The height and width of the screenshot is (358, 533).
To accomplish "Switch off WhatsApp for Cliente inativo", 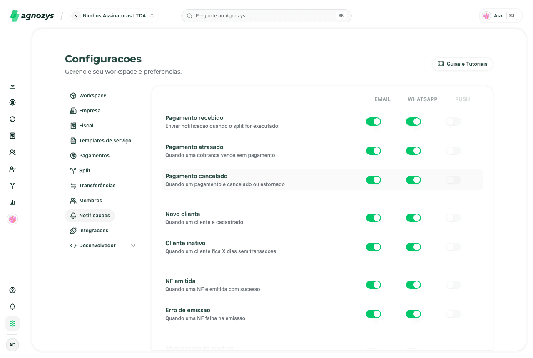I will click(413, 247).
